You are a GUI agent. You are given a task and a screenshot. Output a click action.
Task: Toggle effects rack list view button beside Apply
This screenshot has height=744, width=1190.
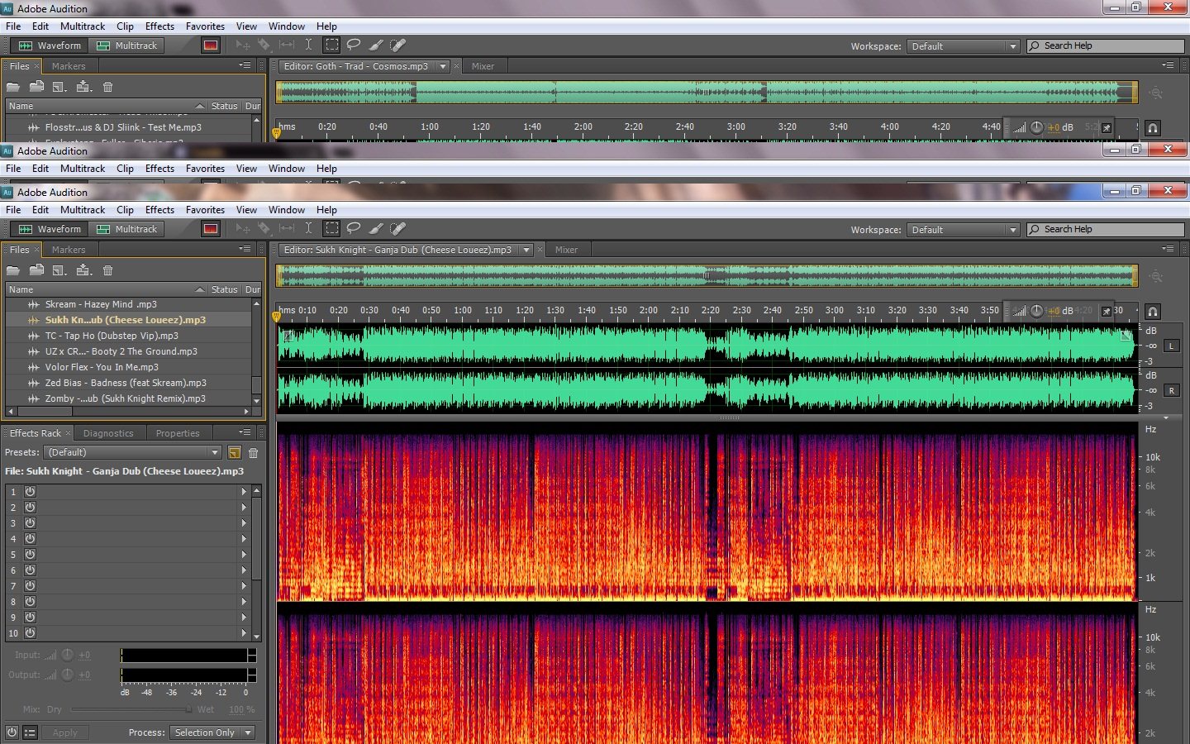pyautogui.click(x=30, y=732)
